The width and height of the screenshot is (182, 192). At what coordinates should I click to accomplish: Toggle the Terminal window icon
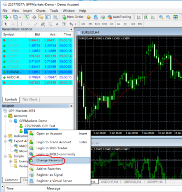click(x=48, y=17)
